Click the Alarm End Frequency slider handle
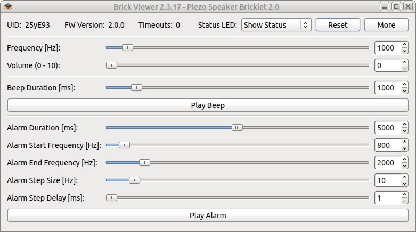416x232 pixels. tap(144, 162)
